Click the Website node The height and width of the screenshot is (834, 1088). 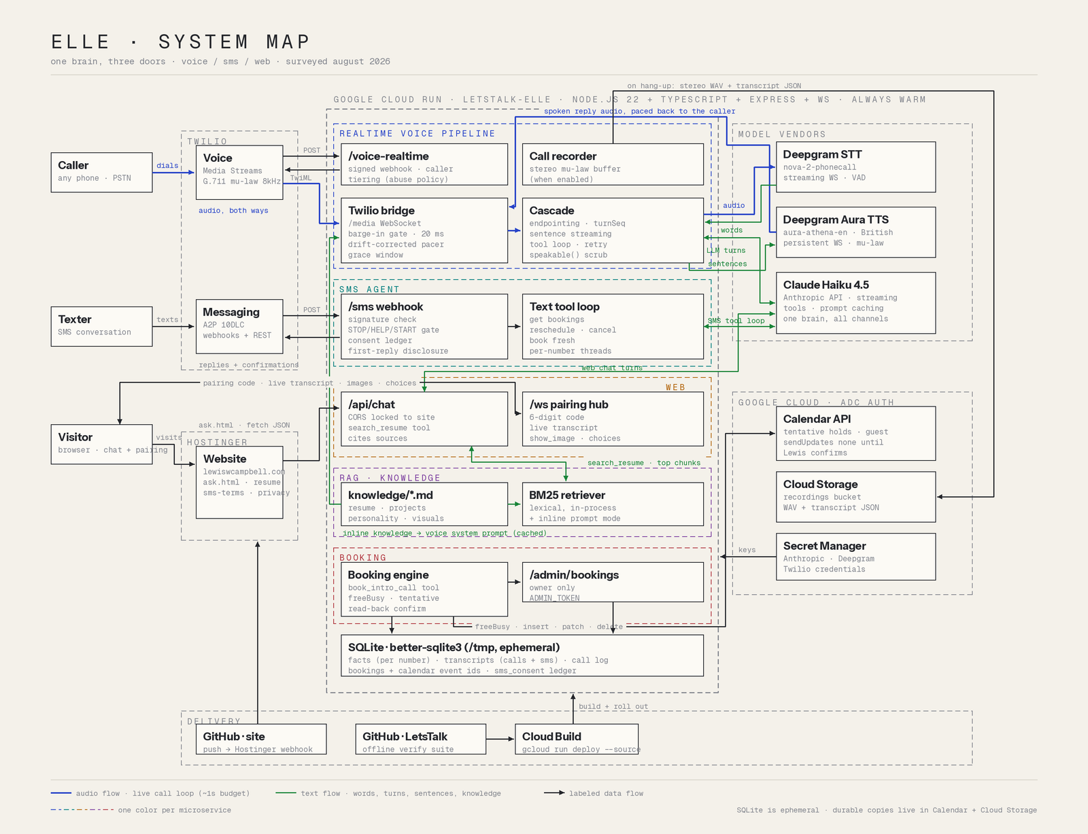pyautogui.click(x=239, y=483)
